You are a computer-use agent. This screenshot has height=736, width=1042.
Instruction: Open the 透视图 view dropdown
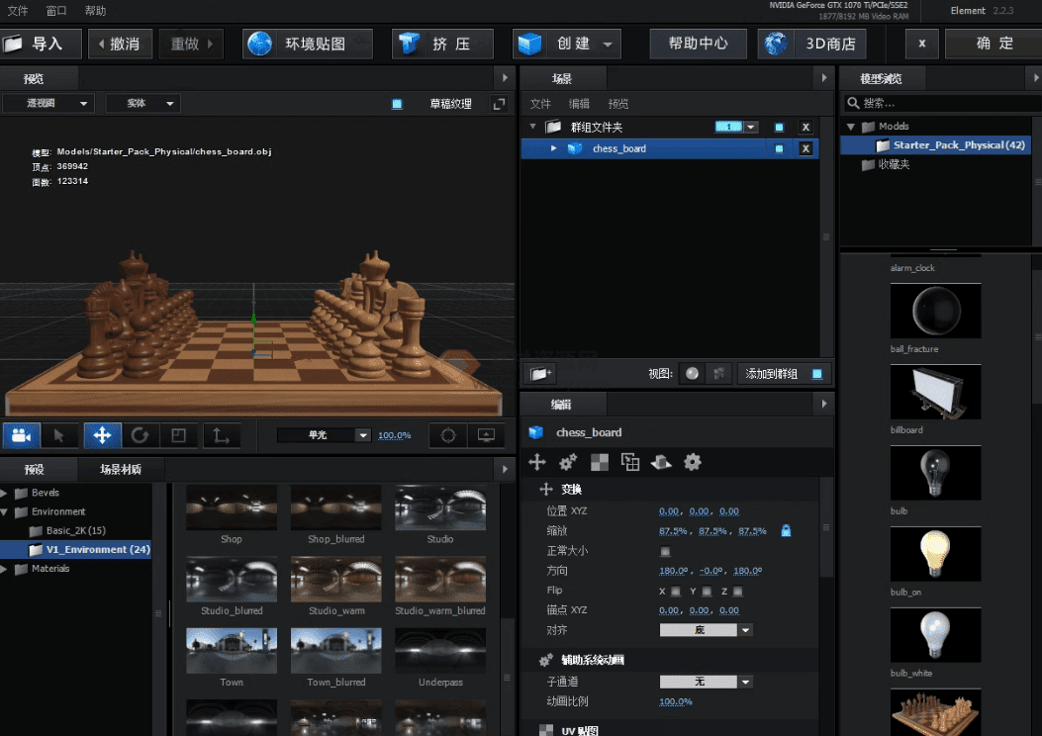point(47,103)
